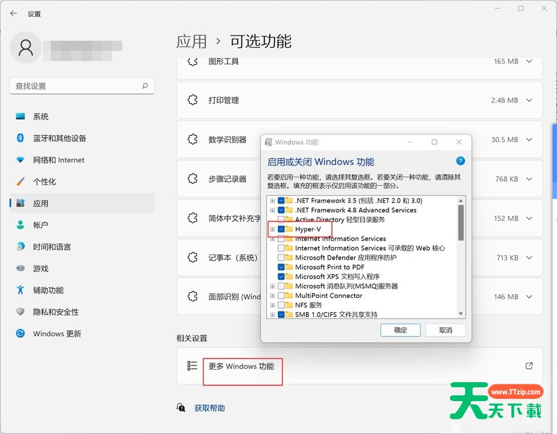Expand the .NET Framework 3.5 tree item
The image size is (557, 434).
click(x=272, y=201)
